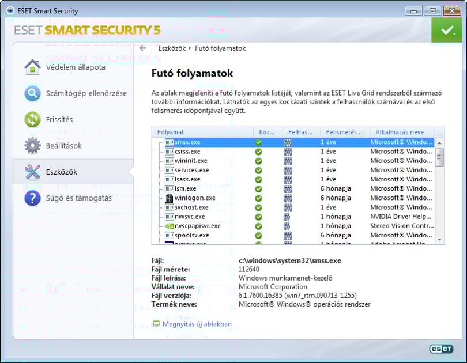This screenshot has height=363, width=467.
Task: Select the smss.exe process row
Action: click(293, 142)
